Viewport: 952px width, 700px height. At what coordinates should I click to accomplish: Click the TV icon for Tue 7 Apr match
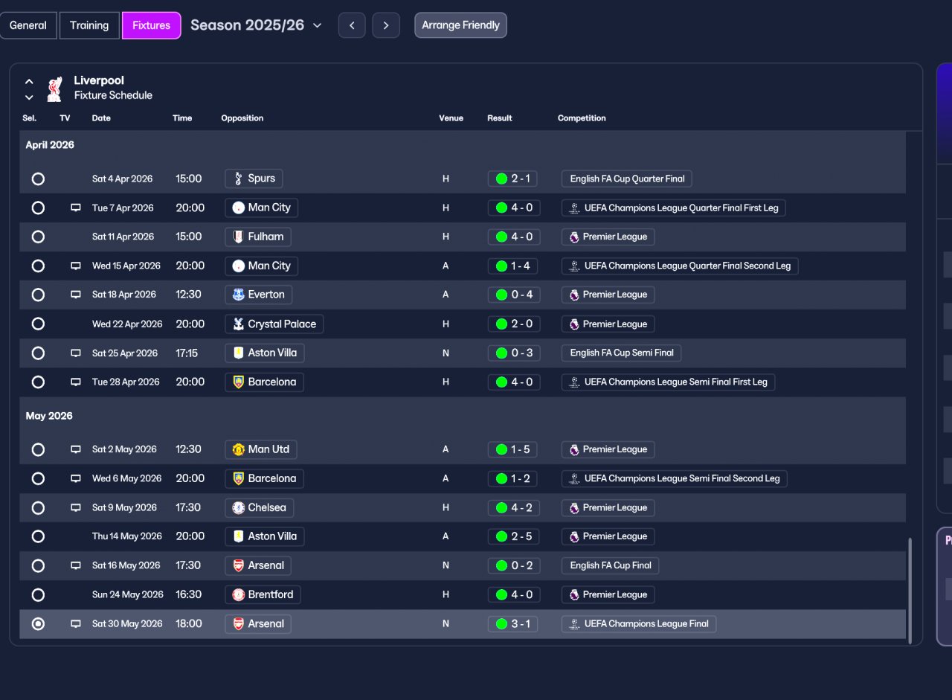75,208
